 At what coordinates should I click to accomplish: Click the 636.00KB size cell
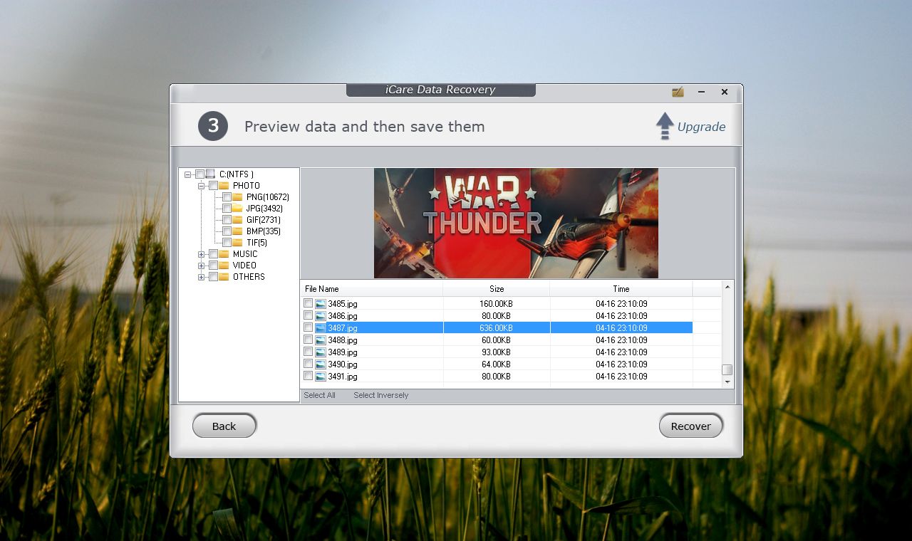point(496,327)
